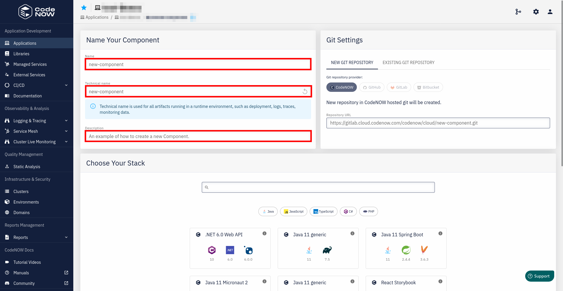Open Applications in sidebar
Image resolution: width=563 pixels, height=291 pixels.
point(37,43)
